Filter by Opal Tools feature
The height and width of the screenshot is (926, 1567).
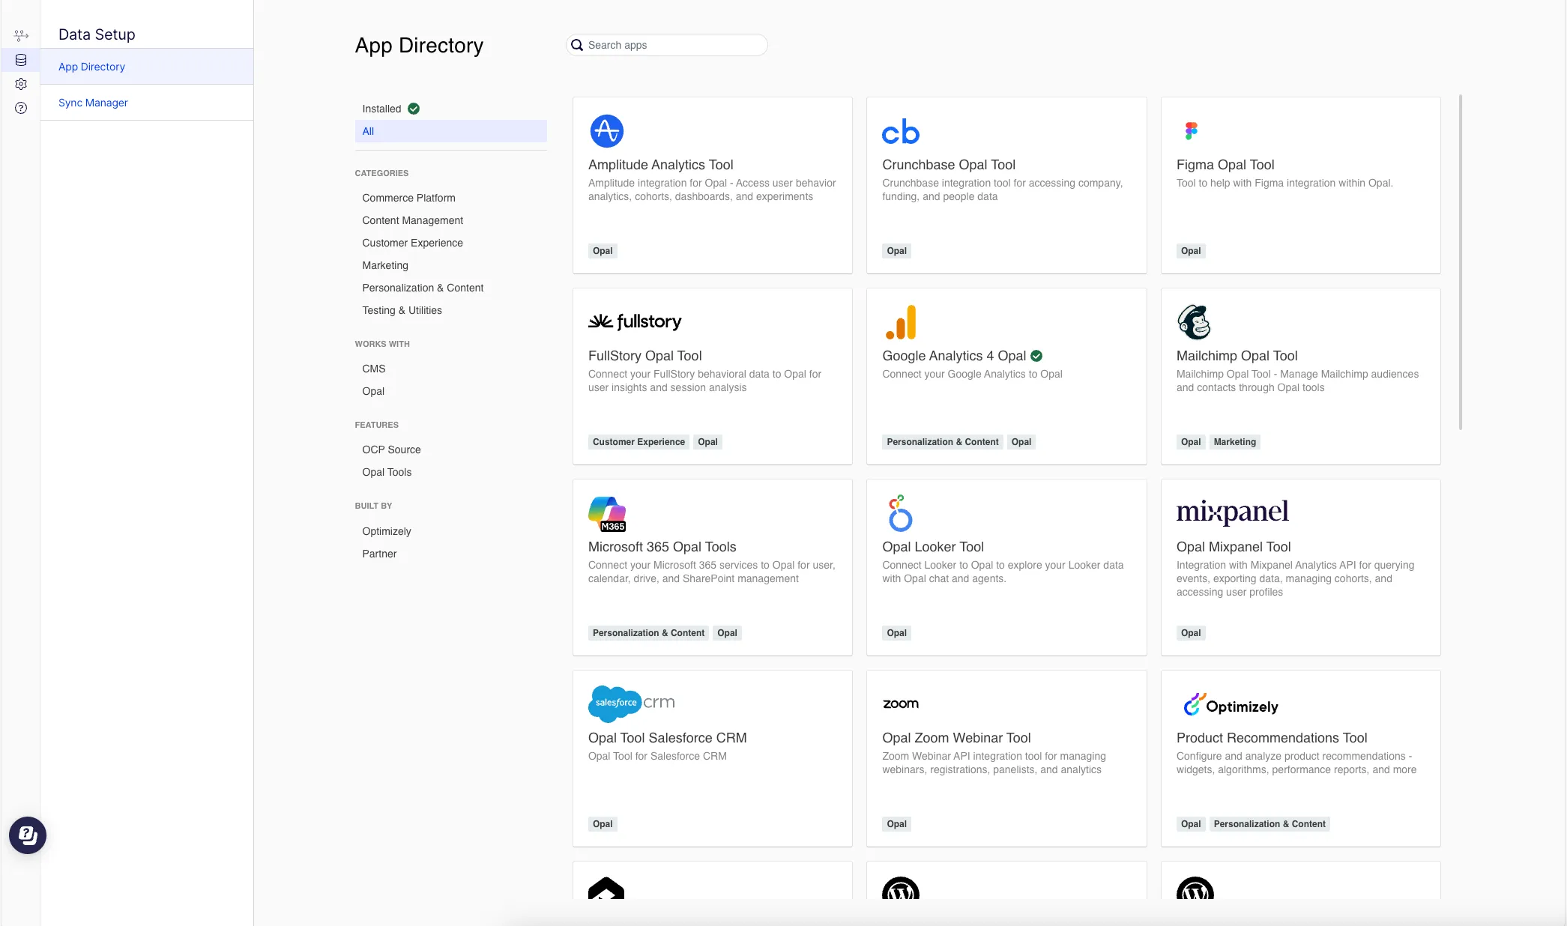click(387, 472)
